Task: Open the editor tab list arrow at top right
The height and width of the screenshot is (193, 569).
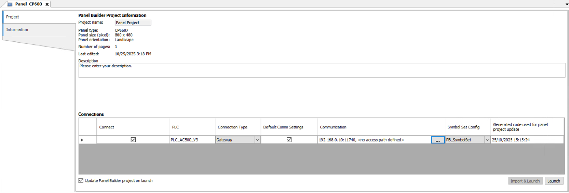Action: 567,4
